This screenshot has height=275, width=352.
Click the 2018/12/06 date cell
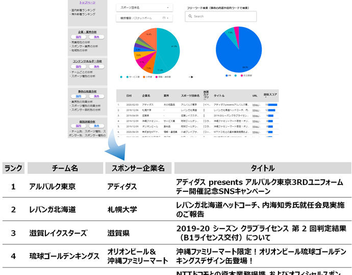click(132, 110)
